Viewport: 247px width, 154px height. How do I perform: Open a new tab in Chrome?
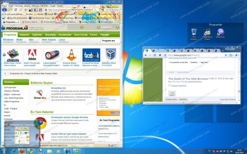click(223, 51)
